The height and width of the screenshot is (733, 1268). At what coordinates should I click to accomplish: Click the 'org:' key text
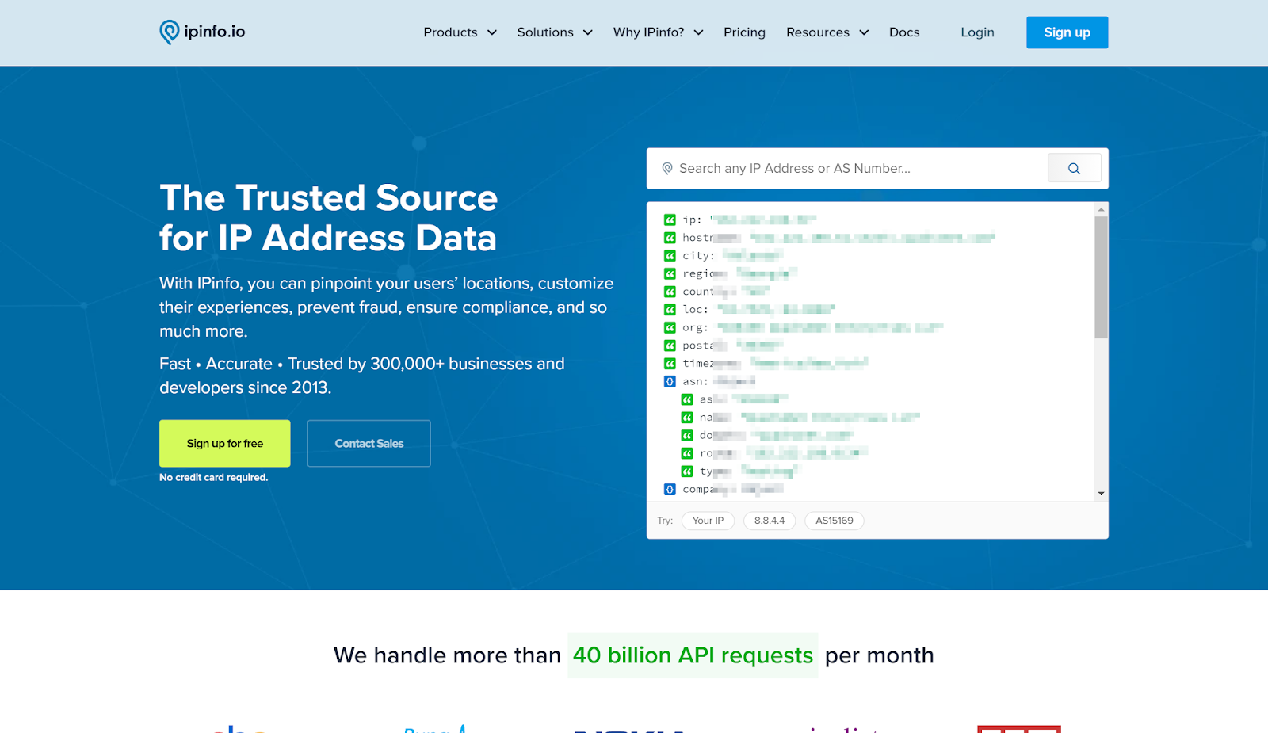point(695,327)
